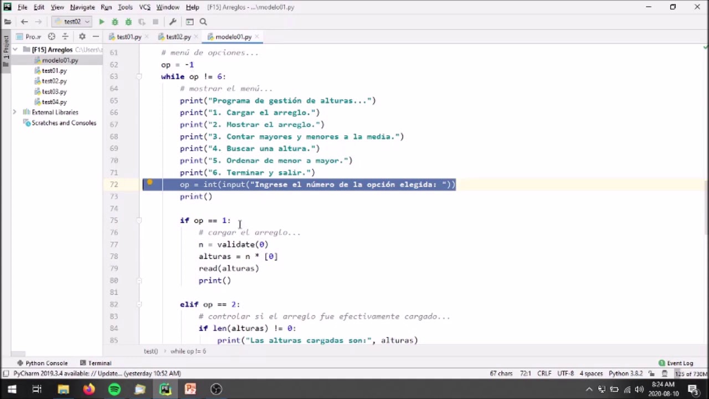Screen dimensions: 709x399
Task: Open OBS Studio from the taskbar
Action: coord(216,389)
